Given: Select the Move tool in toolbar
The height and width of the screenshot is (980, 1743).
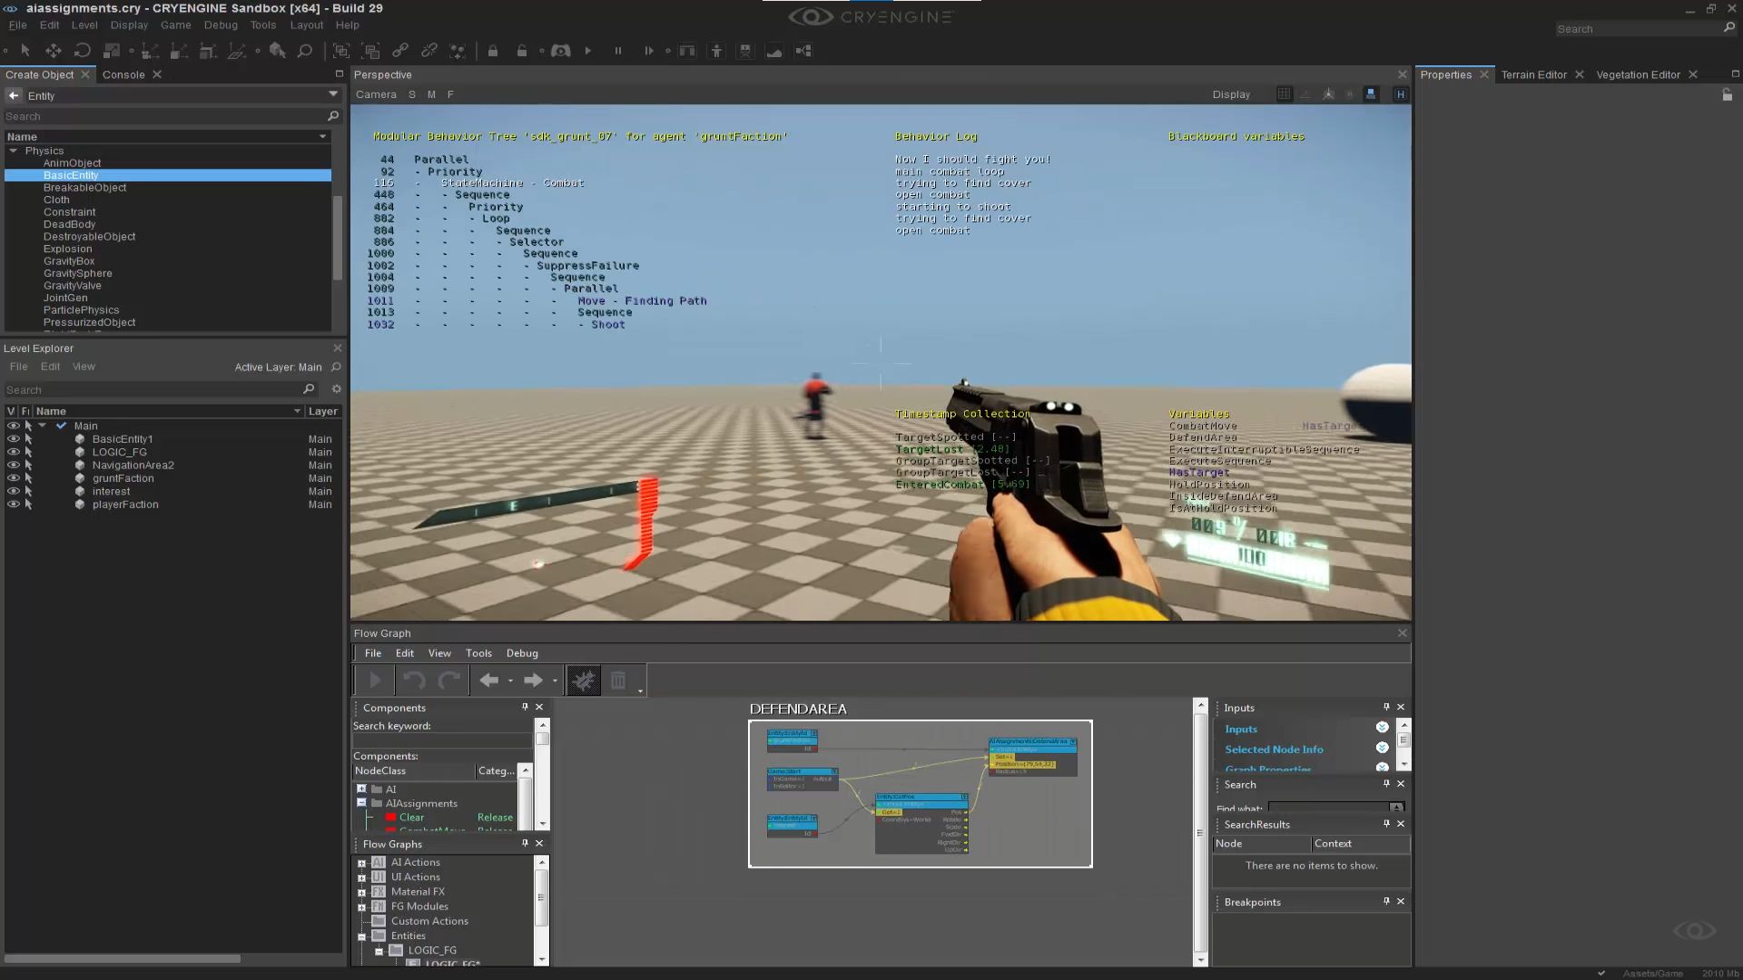Looking at the screenshot, I should click(x=54, y=51).
